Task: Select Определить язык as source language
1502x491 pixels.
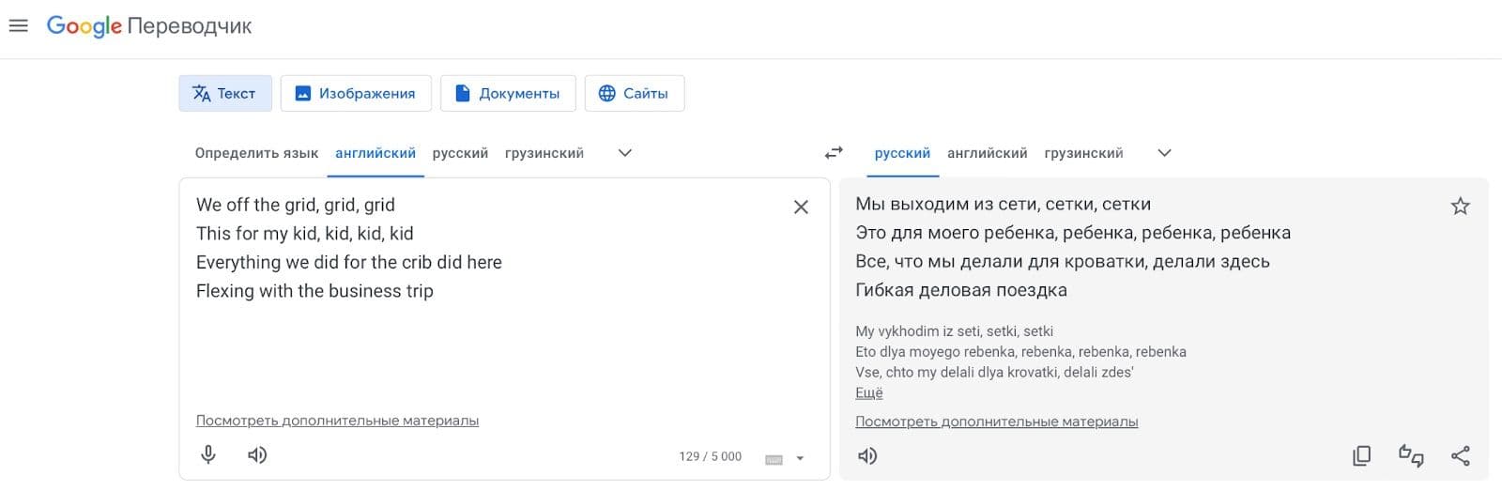Action: pos(256,153)
